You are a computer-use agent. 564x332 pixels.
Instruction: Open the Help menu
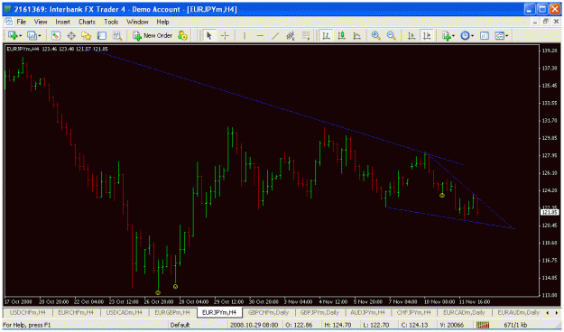162,22
